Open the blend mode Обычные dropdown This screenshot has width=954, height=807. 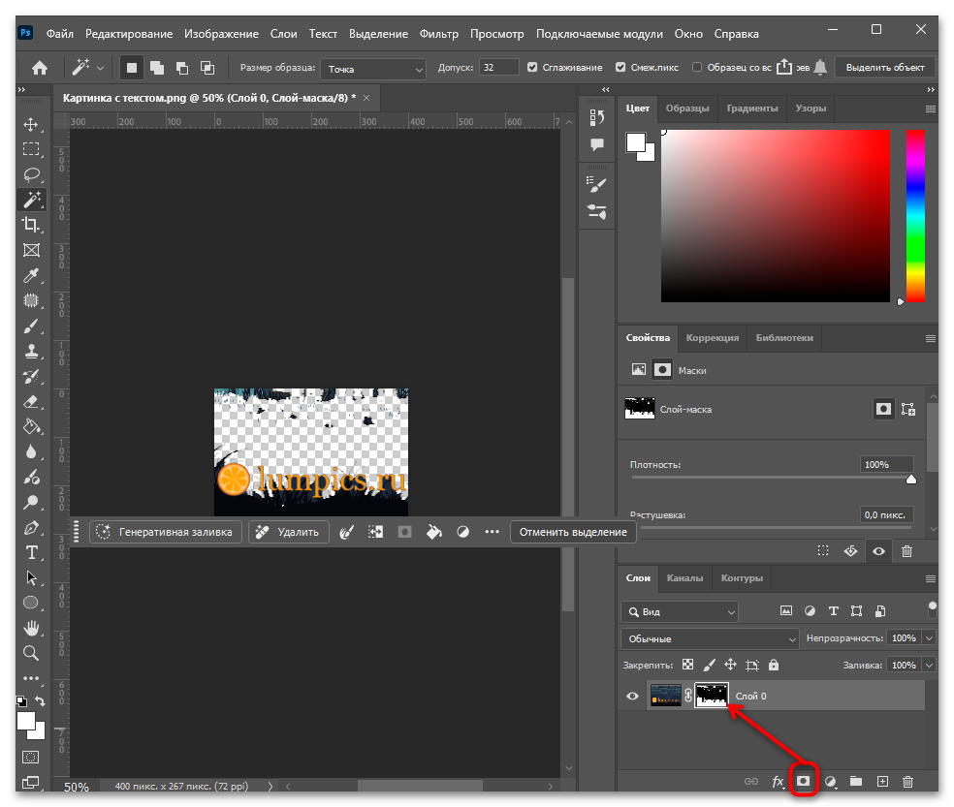click(710, 638)
